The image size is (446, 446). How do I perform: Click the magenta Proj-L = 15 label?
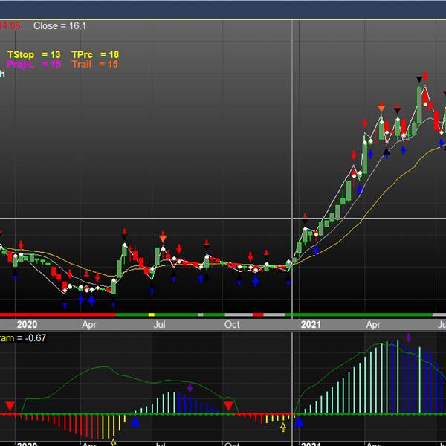click(x=33, y=64)
